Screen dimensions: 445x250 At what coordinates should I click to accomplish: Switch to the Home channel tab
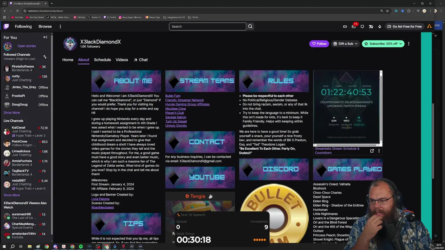click(x=68, y=60)
